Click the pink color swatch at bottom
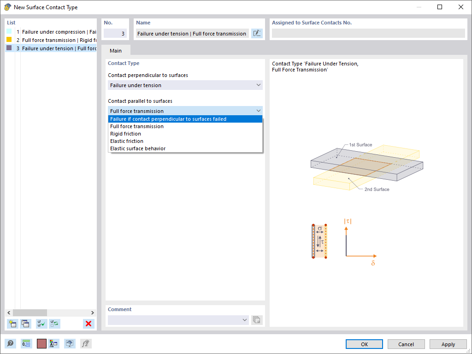Screen dimensions: 472x354 41,343
